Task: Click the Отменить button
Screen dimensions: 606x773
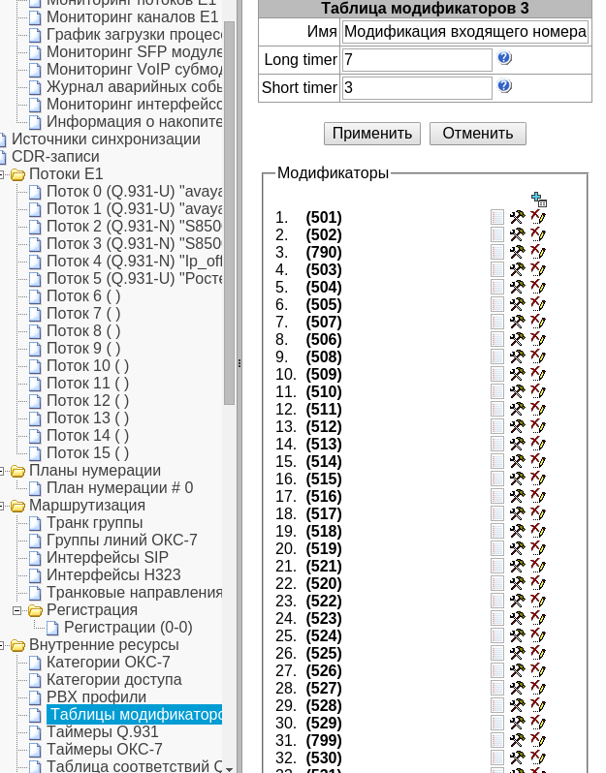Action: tap(478, 134)
